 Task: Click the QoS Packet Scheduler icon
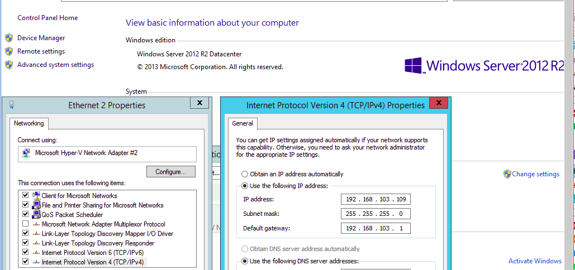[x=36, y=214]
